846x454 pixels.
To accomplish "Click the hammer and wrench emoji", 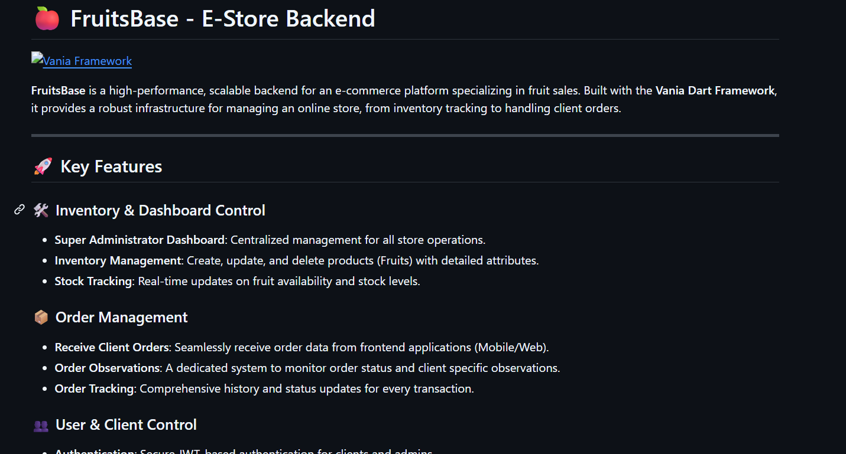I will (x=41, y=210).
